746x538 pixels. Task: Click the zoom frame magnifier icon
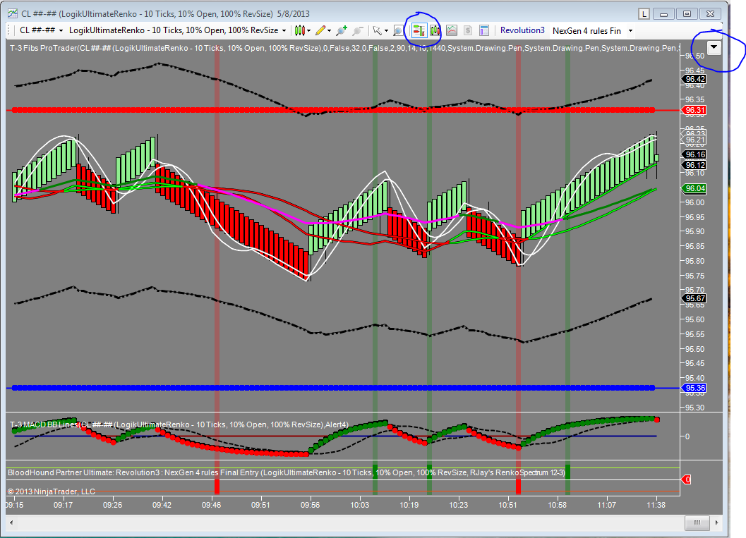pos(399,31)
